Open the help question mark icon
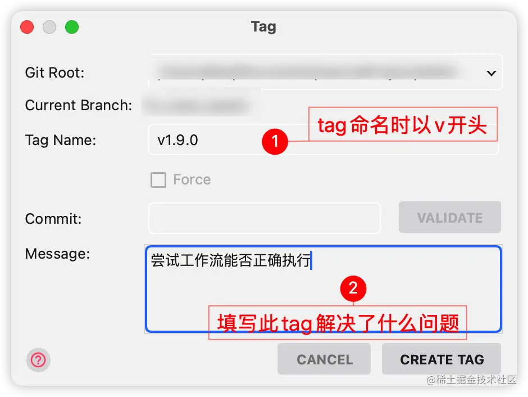Viewport: 528px width, 397px height. [x=38, y=360]
